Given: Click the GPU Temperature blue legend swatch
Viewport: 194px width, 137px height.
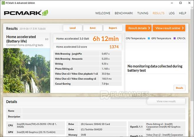Looking at the screenshot, I should coord(149,38).
